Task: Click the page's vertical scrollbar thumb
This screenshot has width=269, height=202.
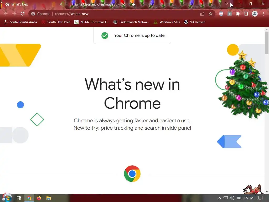Action: click(267, 43)
